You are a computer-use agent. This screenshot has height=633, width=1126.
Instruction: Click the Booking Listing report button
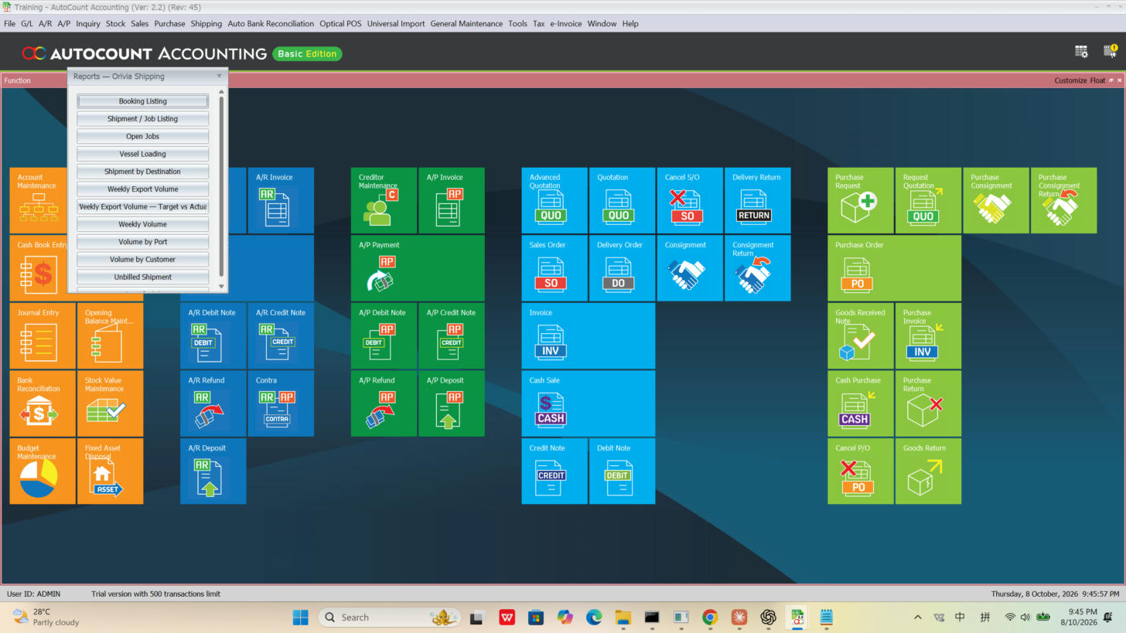click(x=143, y=101)
